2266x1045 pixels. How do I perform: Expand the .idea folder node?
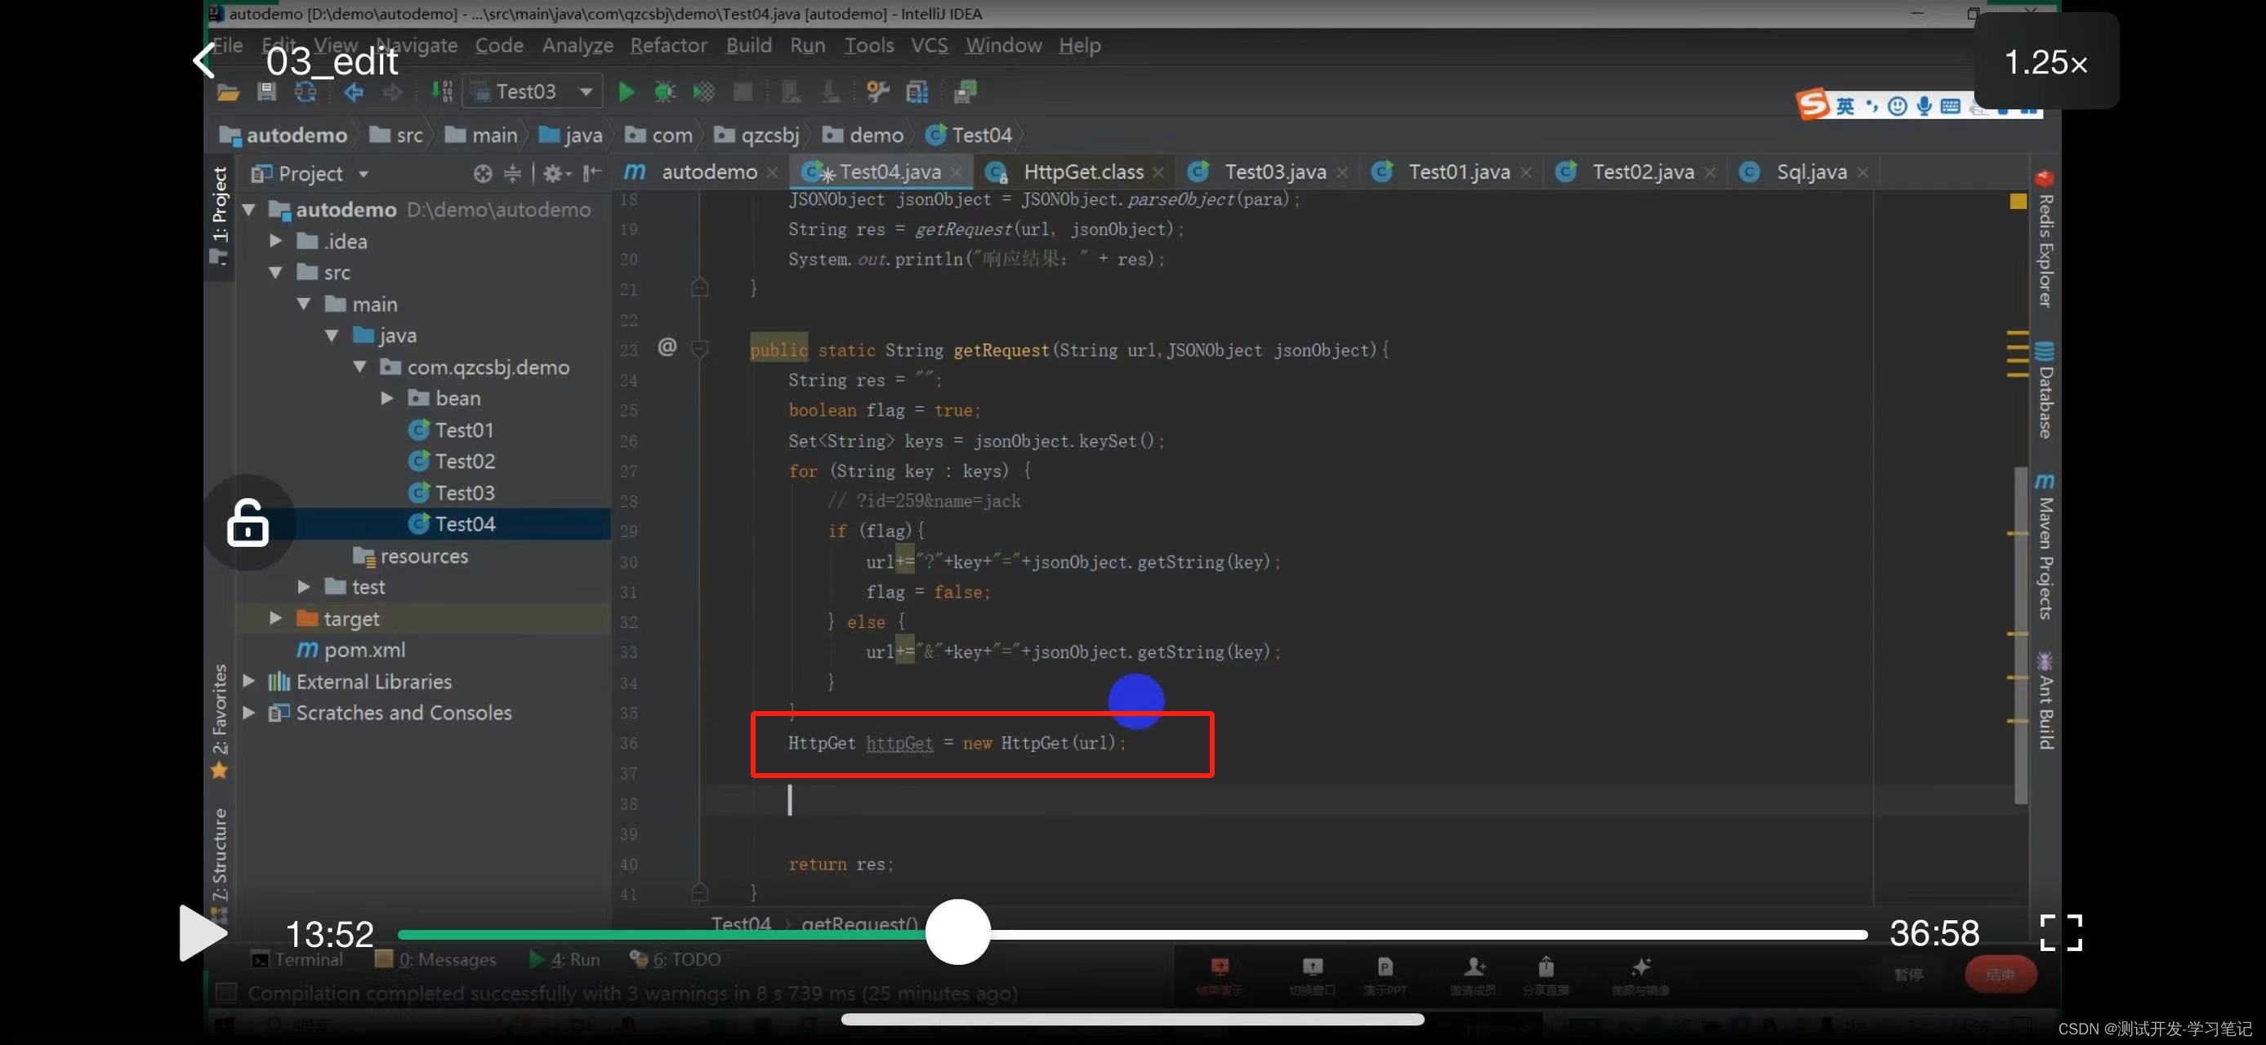275,240
